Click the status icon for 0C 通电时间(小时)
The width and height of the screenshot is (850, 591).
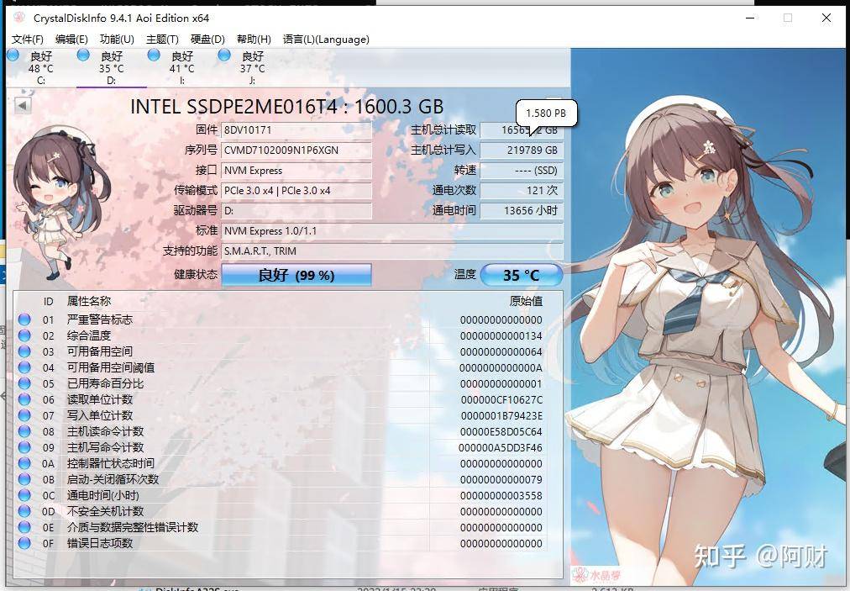24,495
